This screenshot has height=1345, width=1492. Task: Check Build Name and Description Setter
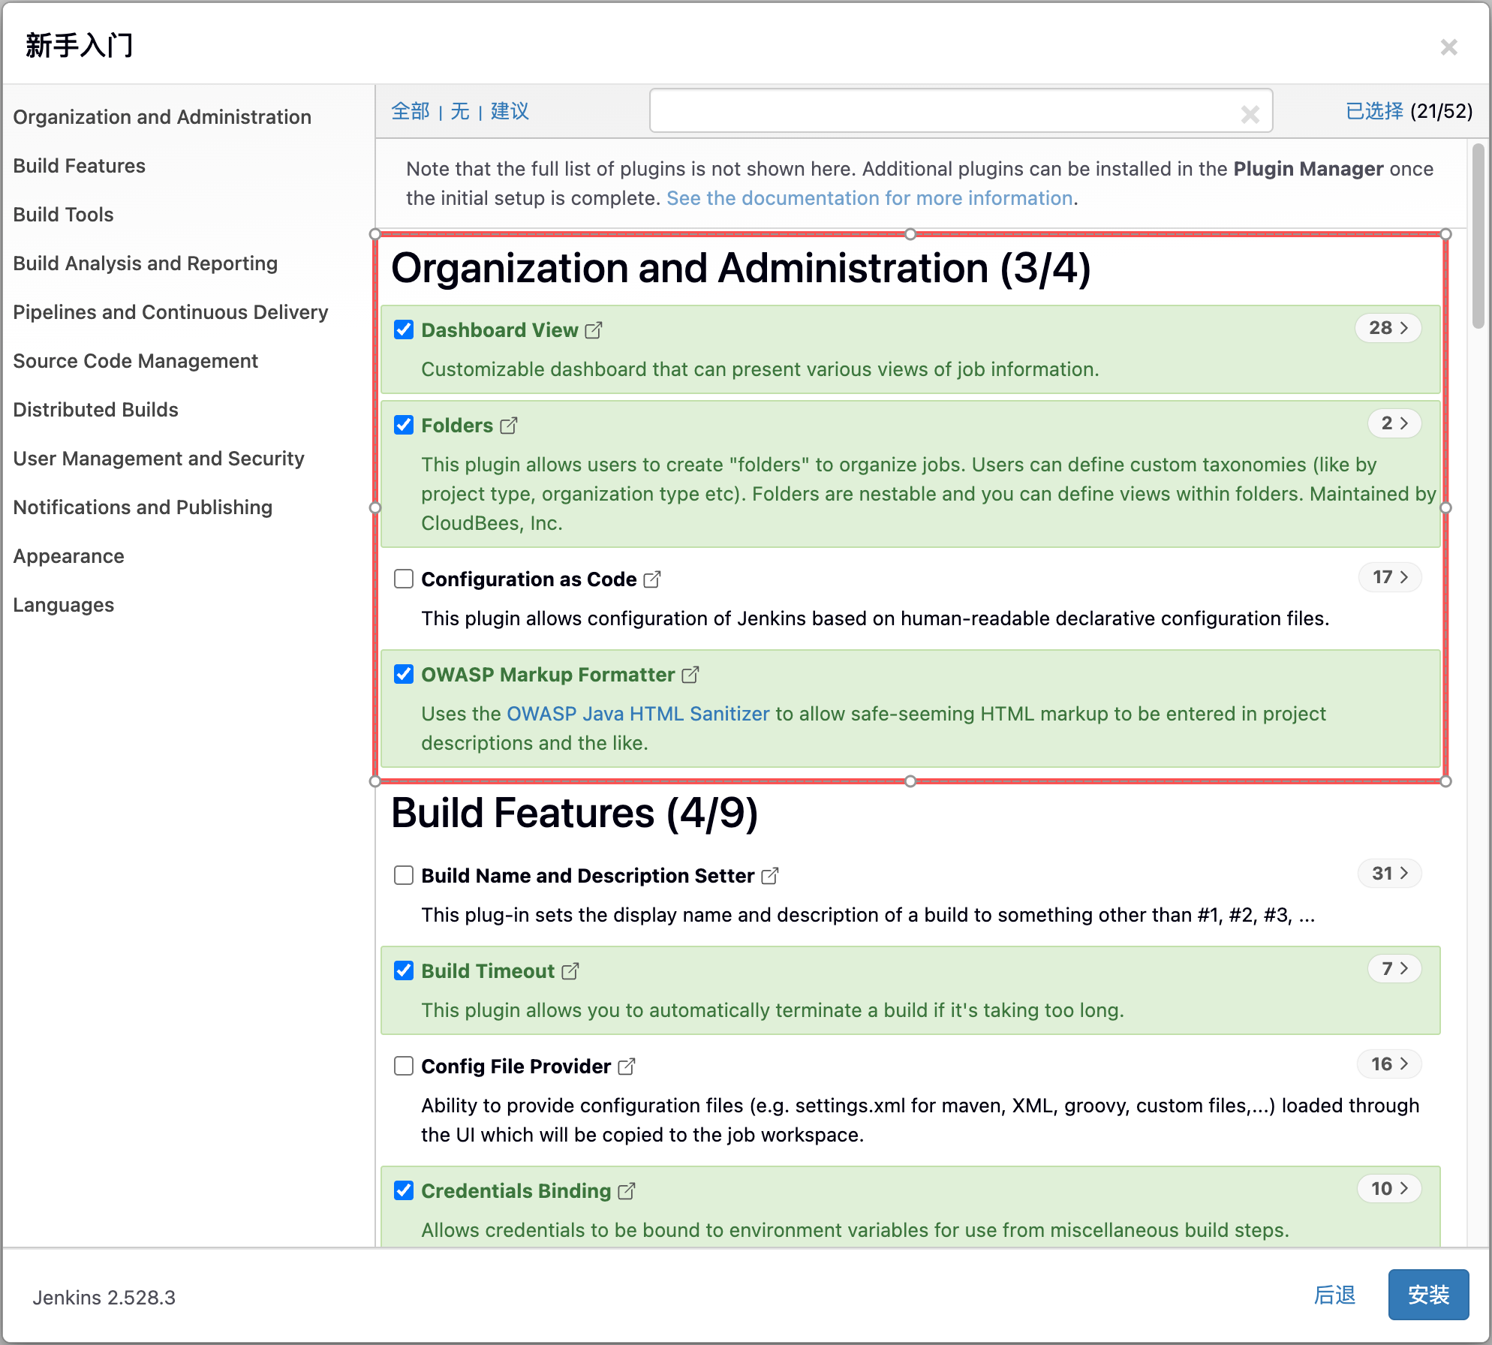[404, 875]
